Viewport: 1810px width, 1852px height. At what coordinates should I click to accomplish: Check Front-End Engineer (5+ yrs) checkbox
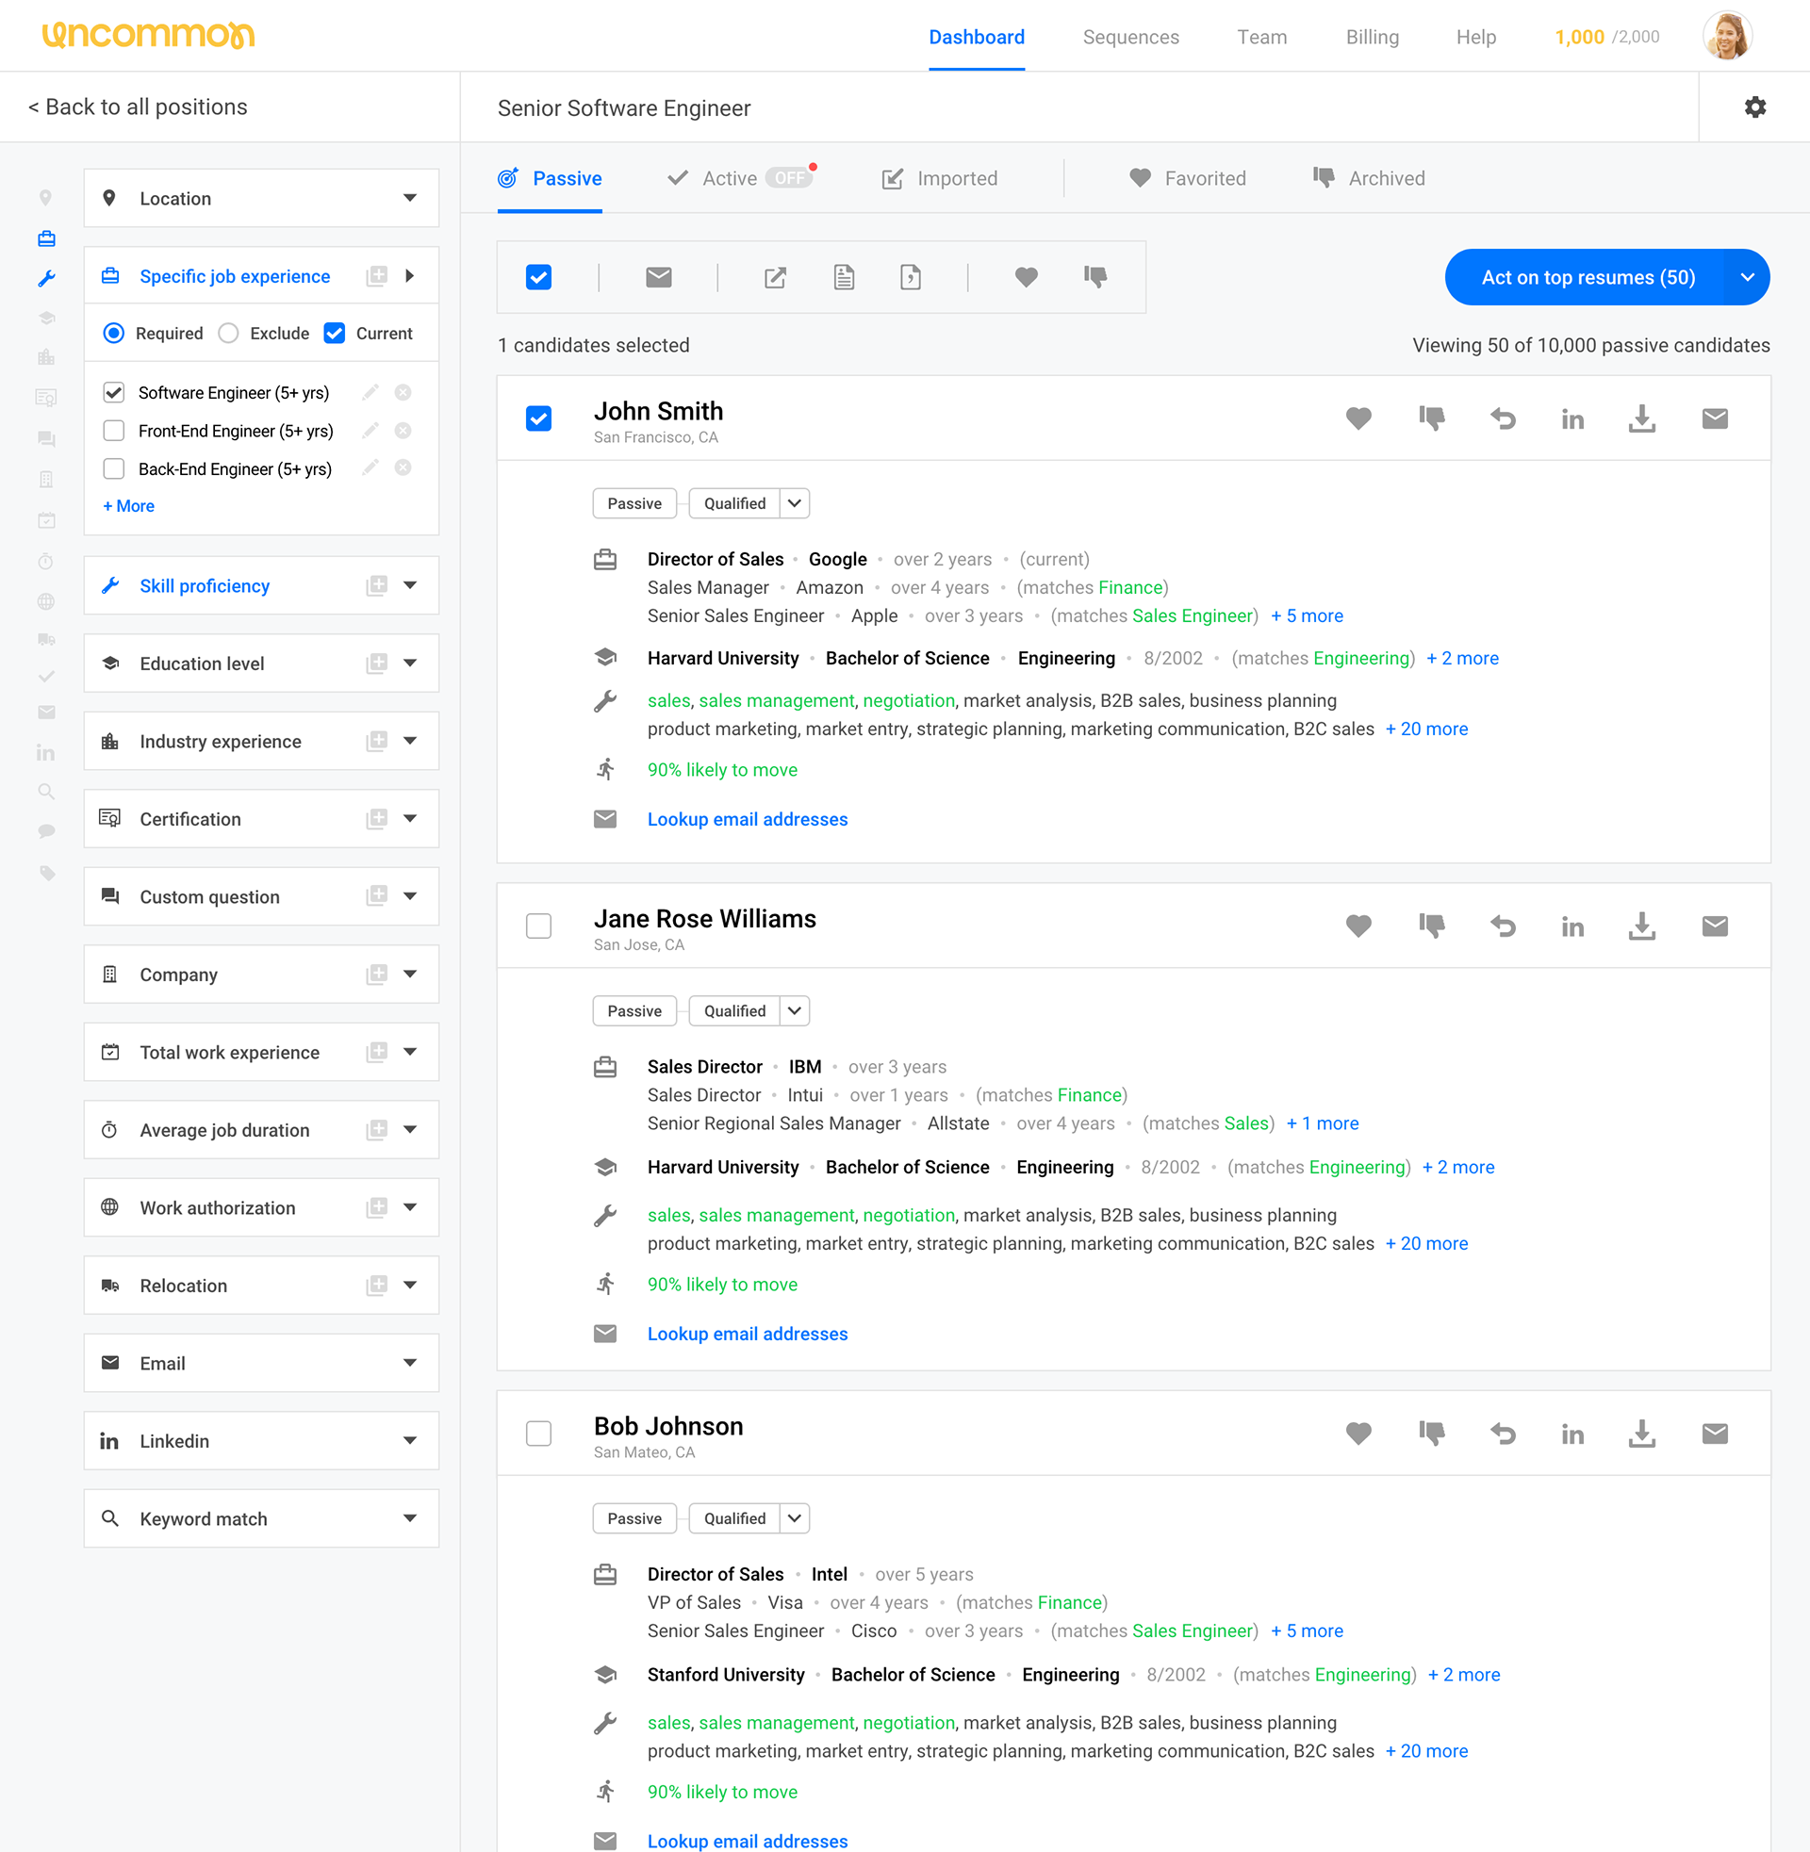[x=114, y=431]
